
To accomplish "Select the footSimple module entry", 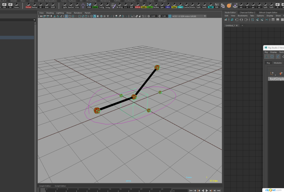I will 276,79.
